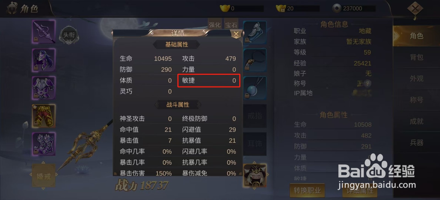Click the question mark beside 称号
The width and height of the screenshot is (440, 200).
coord(367,83)
